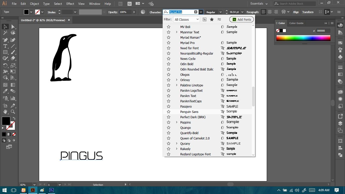This screenshot has width=345, height=194.
Task: Click the black Fill color swatch
Action: 26,12
